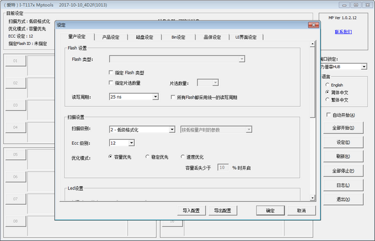The image size is (375, 241).
Task: Click the 全部停止(P) button
Action: click(343, 171)
